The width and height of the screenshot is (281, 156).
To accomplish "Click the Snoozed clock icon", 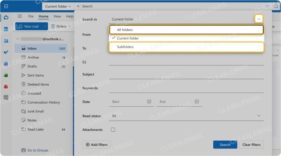I will 24,93.
